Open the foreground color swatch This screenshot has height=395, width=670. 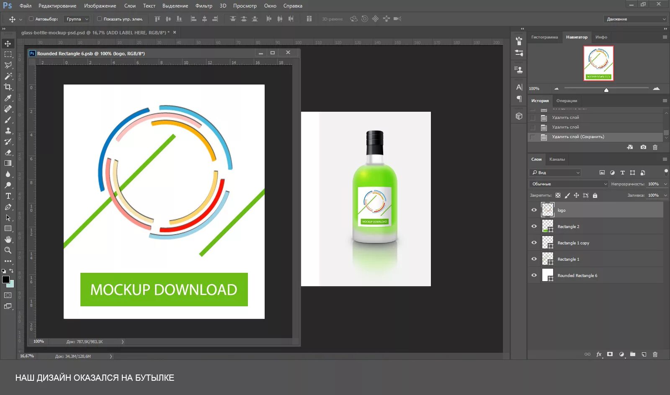[5, 280]
